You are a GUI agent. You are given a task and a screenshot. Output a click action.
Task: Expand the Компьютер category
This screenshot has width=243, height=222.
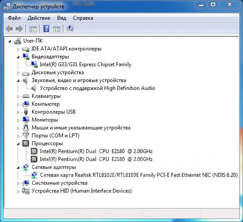(x=18, y=104)
